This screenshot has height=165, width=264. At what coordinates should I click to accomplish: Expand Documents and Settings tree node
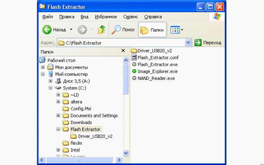click(x=58, y=115)
